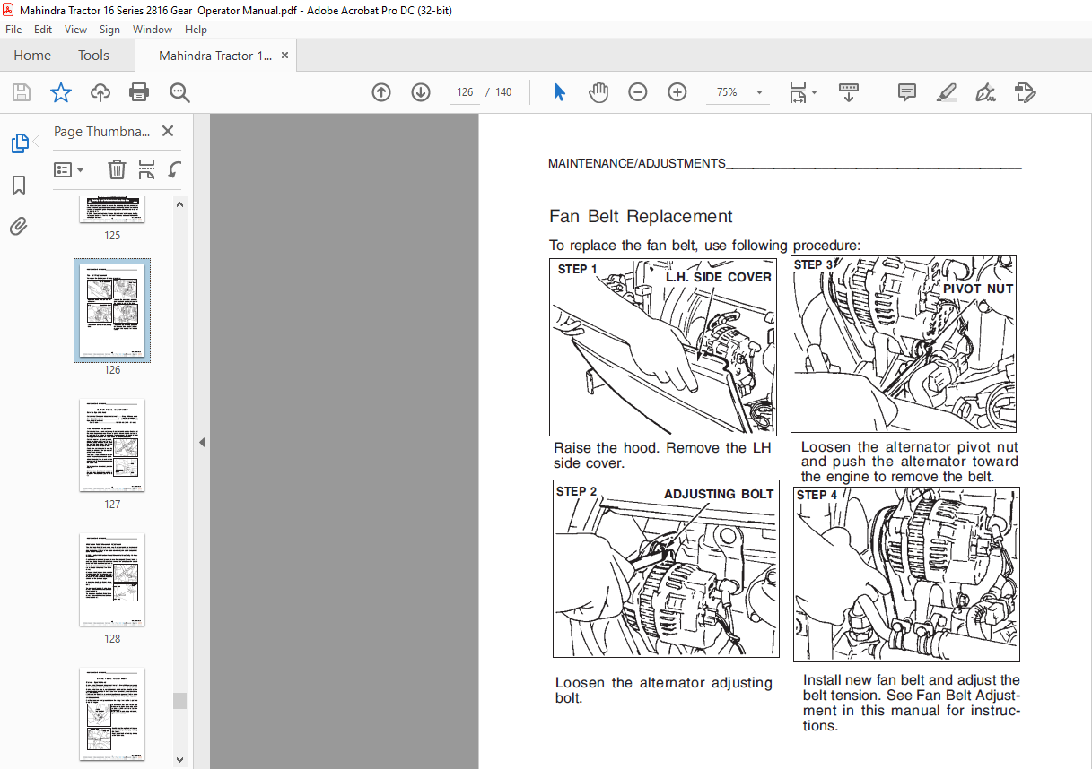Open the Help menu

pos(196,30)
